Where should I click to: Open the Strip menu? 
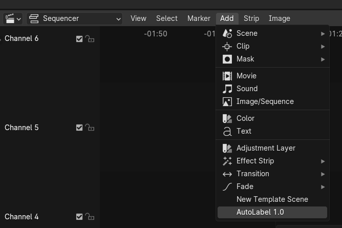click(251, 18)
